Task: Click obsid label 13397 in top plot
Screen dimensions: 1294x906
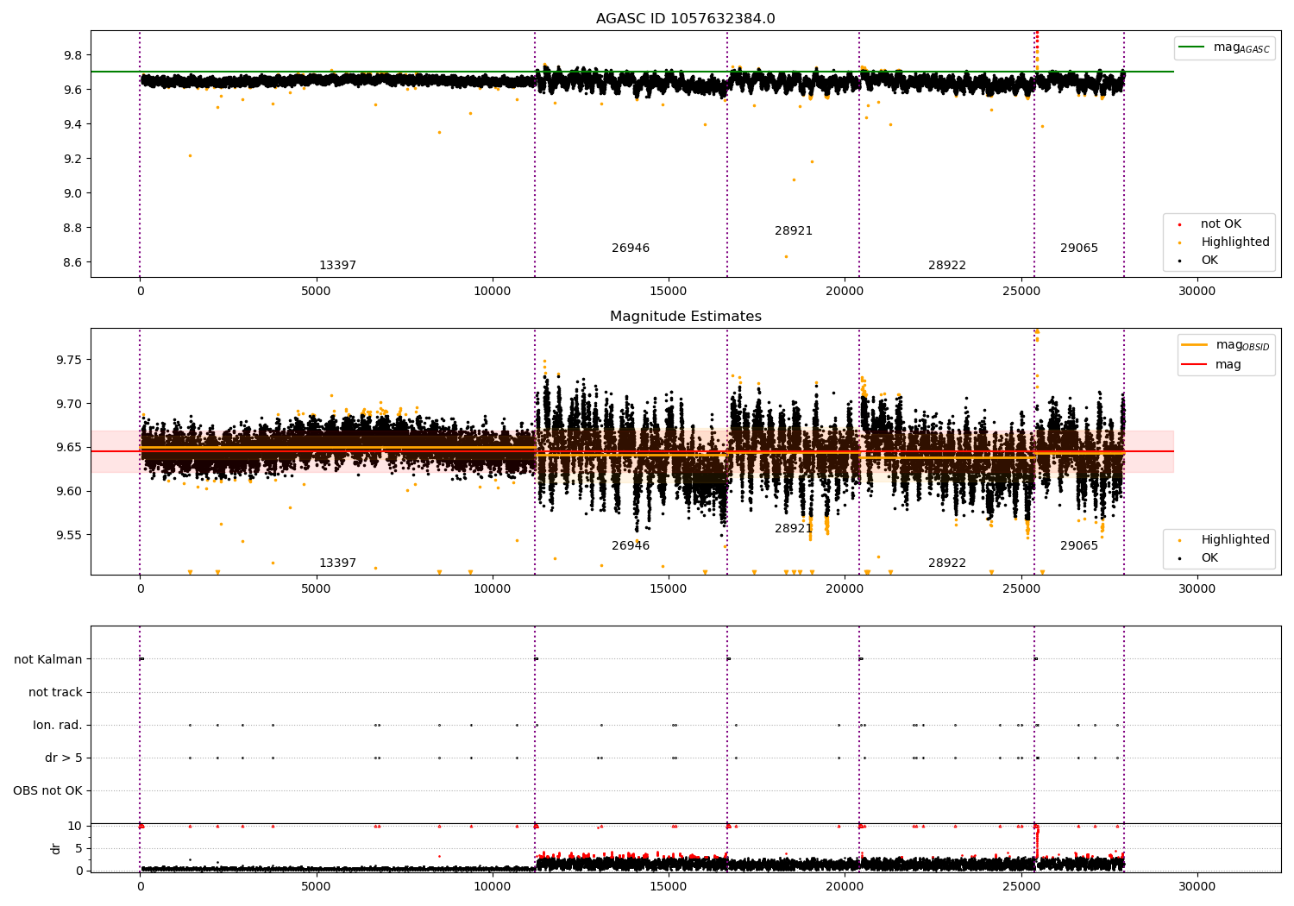Action: point(337,265)
